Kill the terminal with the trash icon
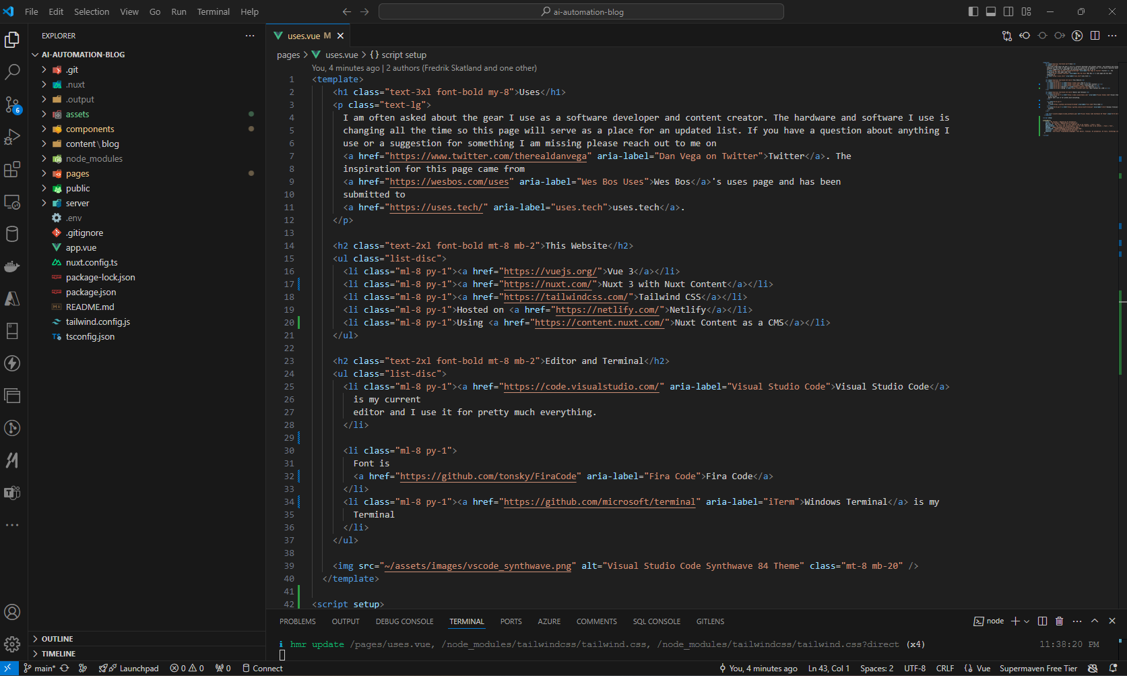The height and width of the screenshot is (676, 1127). [1059, 621]
